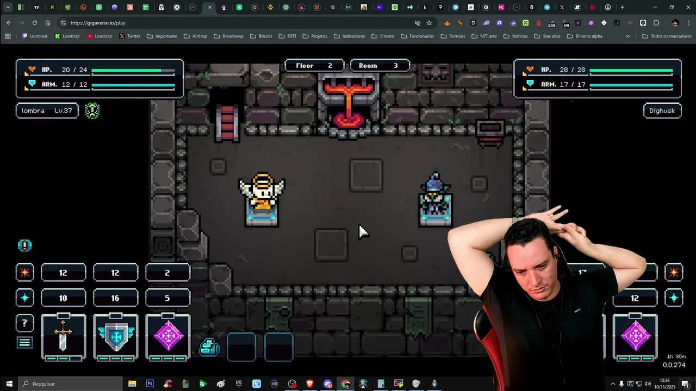696x391 pixels.
Task: Click the first empty item slot
Action: point(241,346)
